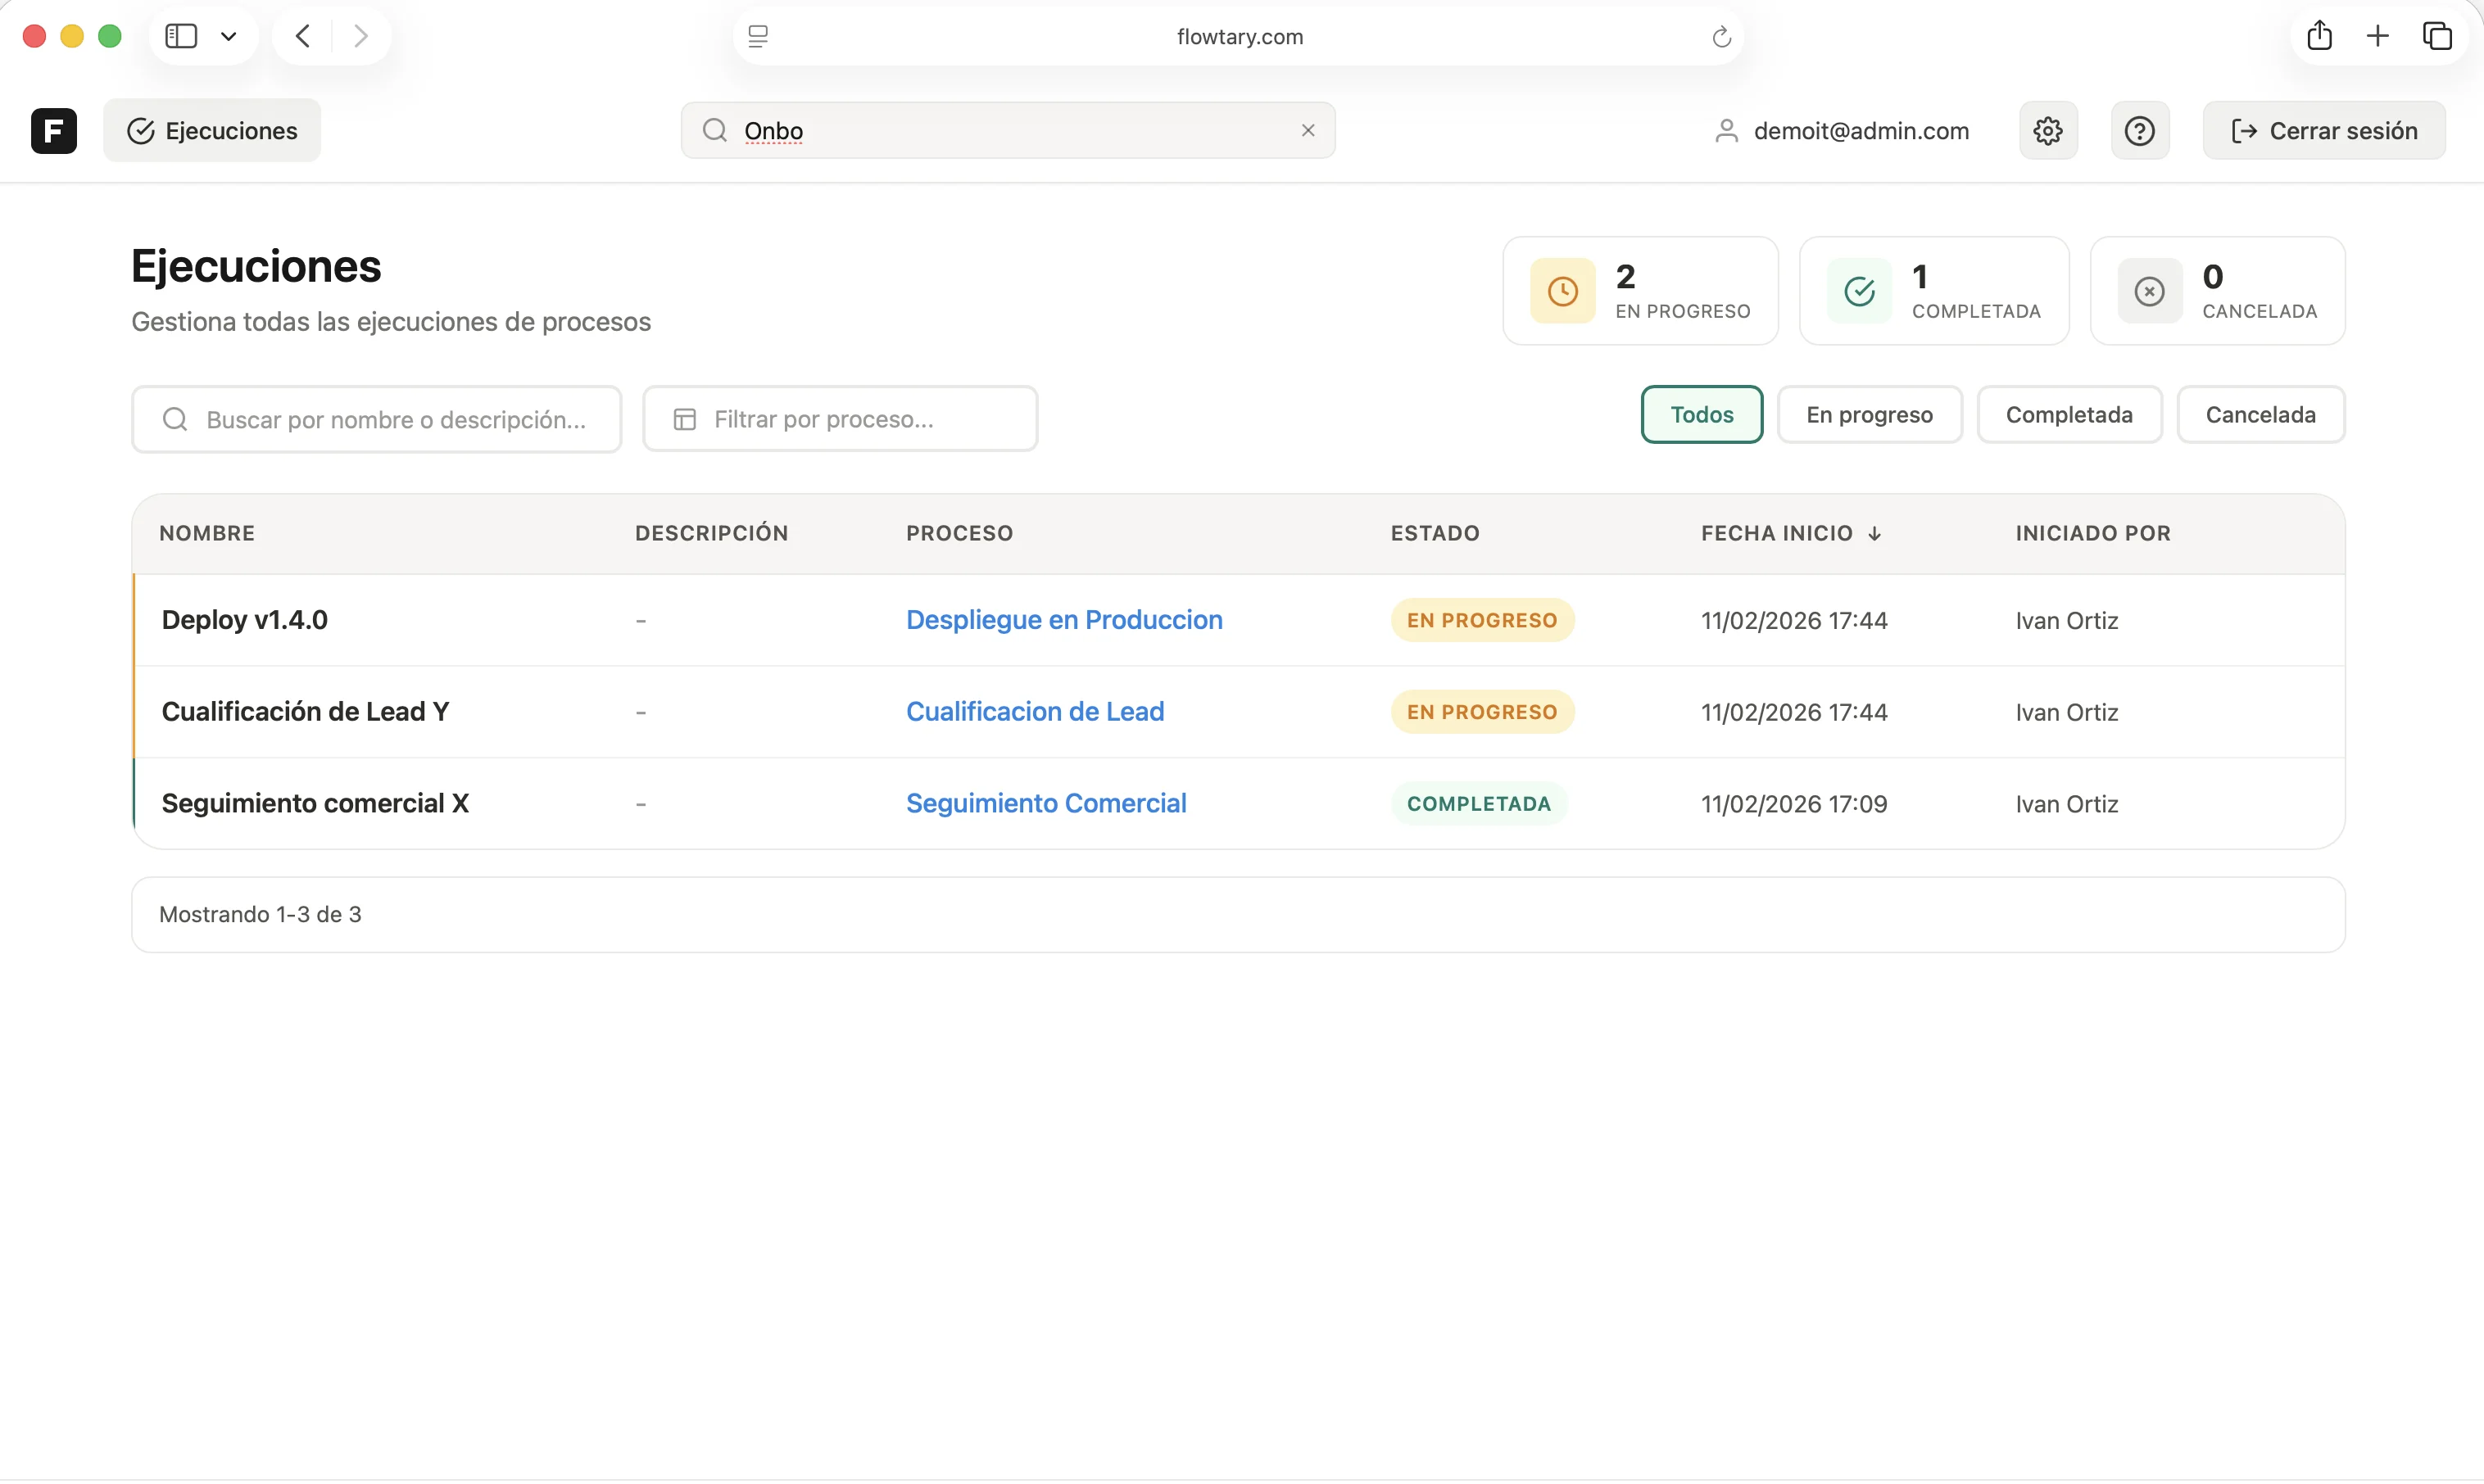
Task: Open the Ejecuciones navigation tab
Action: click(212, 131)
